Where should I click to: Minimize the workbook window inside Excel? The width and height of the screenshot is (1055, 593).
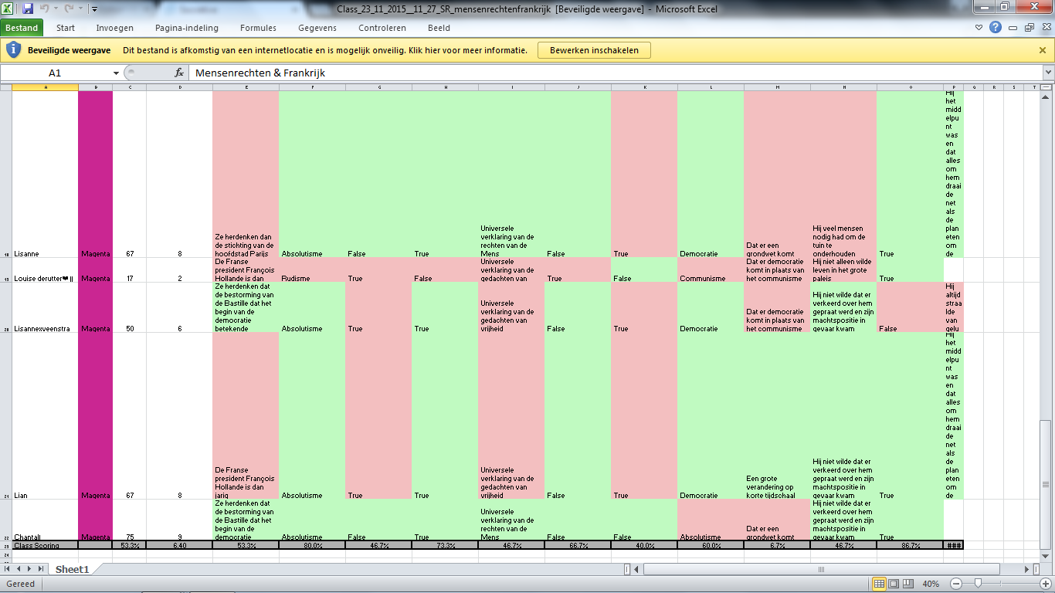pos(1013,28)
